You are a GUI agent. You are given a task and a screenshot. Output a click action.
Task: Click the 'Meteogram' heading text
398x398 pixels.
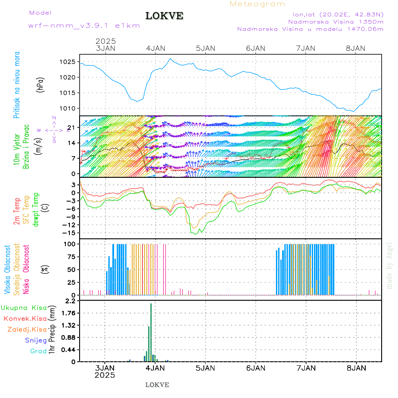[257, 4]
